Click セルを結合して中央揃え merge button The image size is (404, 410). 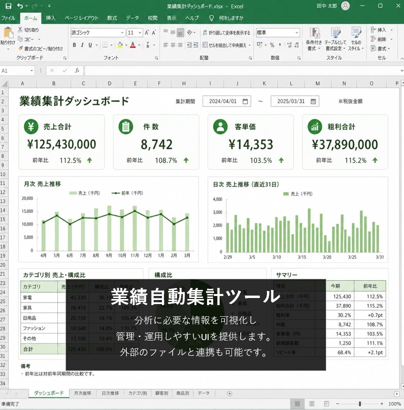(225, 45)
